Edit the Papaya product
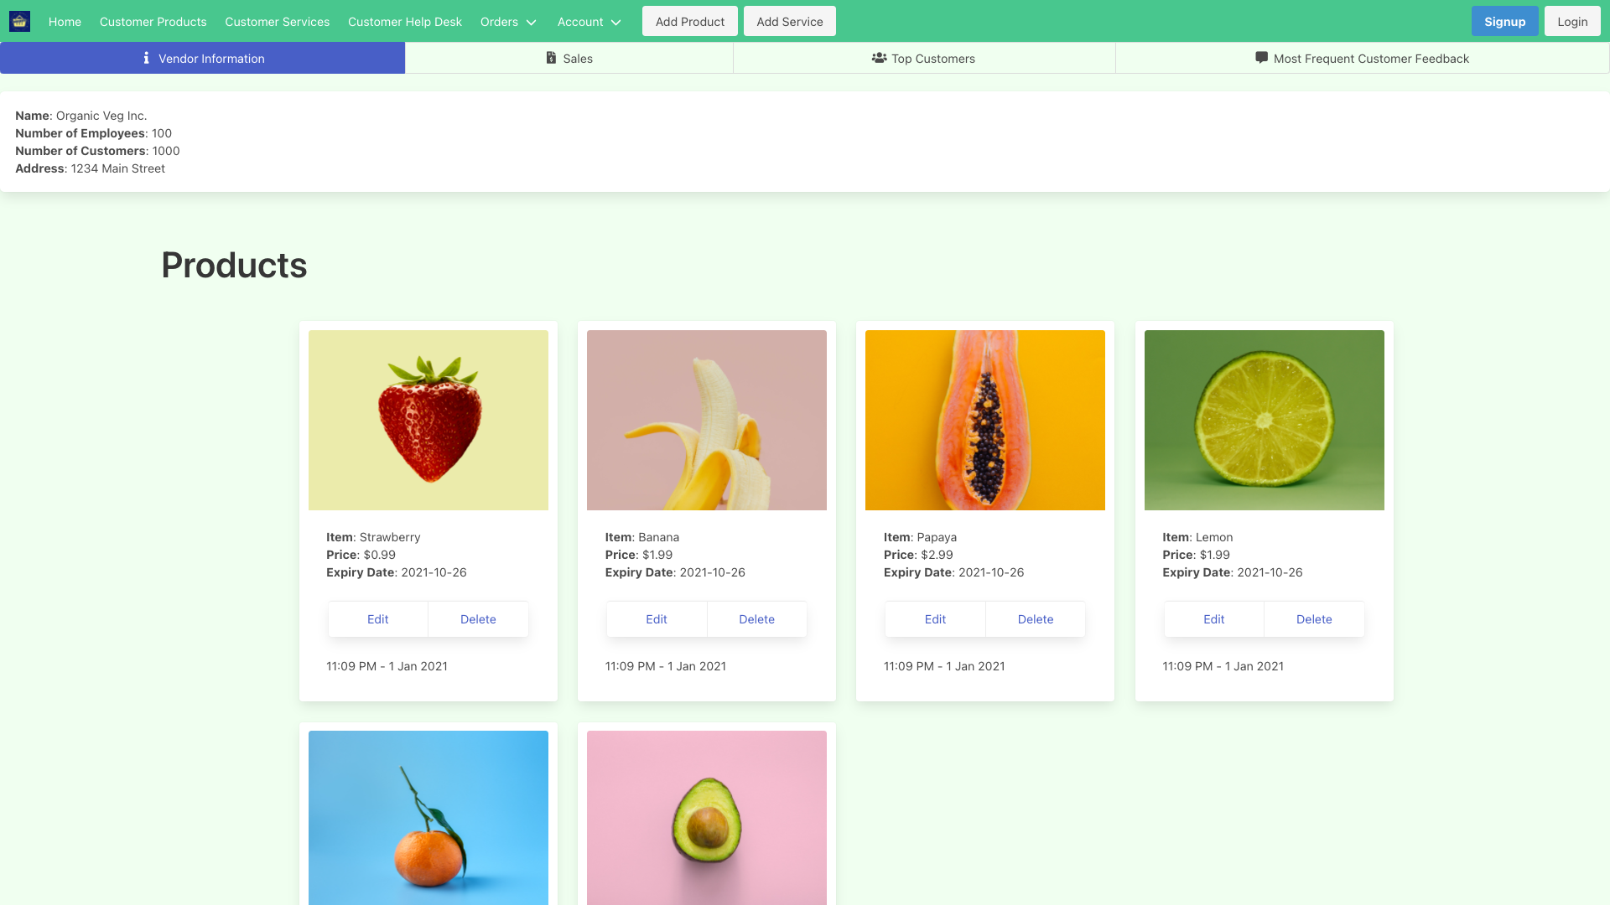Viewport: 1610px width, 905px height. click(x=935, y=619)
